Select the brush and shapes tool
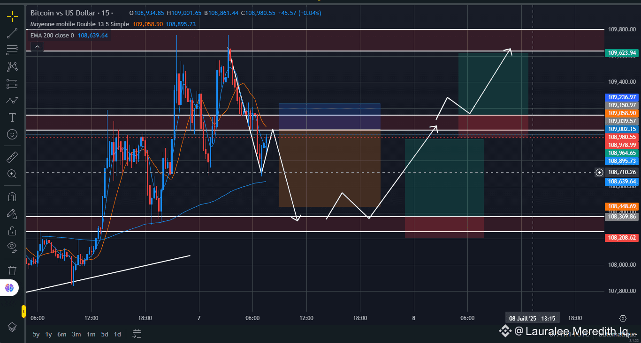The image size is (641, 343). pos(12,100)
